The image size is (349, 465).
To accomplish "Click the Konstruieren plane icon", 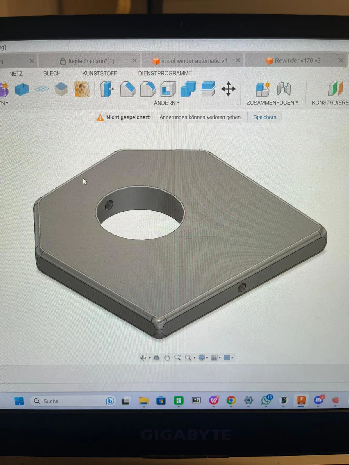I will point(335,89).
